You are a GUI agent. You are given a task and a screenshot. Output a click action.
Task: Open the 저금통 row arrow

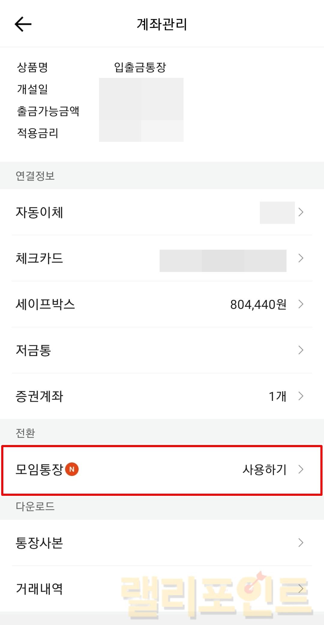tap(301, 350)
